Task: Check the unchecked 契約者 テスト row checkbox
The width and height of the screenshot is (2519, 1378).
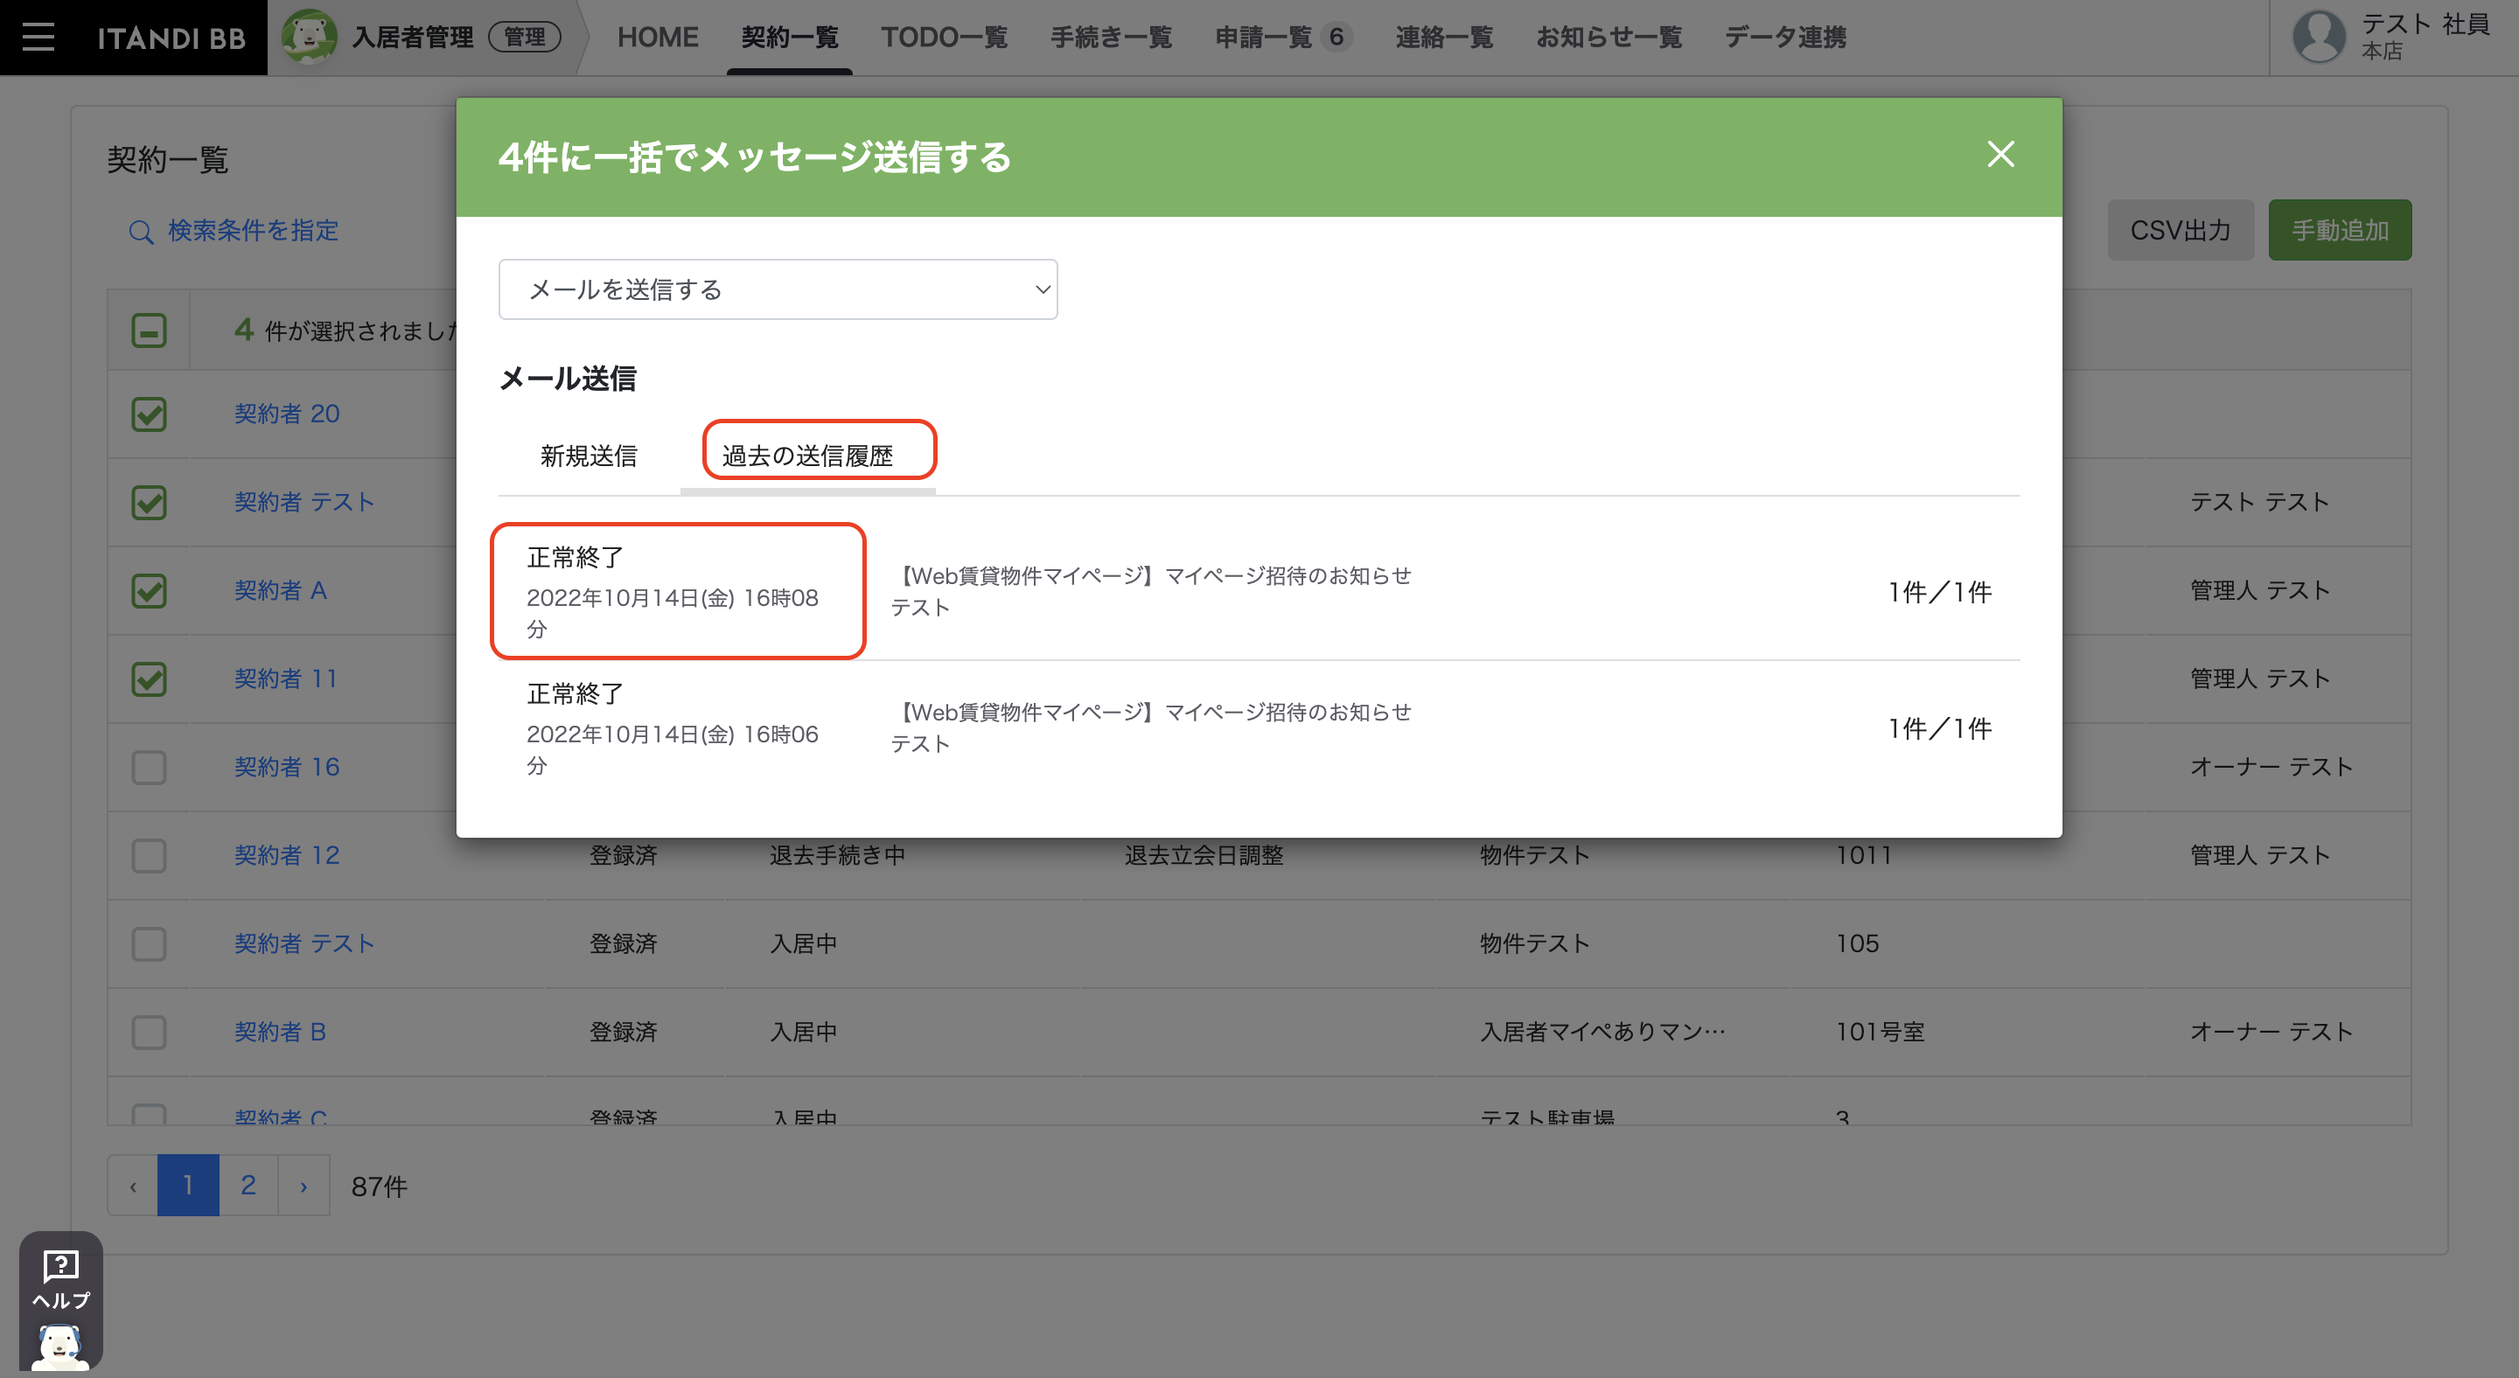Action: 149,944
